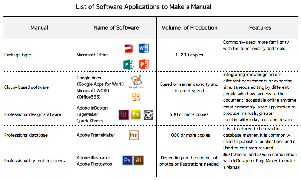Click 'It is structured to be used in a' text
Screen dimensions: 301x180
[x=253, y=129]
